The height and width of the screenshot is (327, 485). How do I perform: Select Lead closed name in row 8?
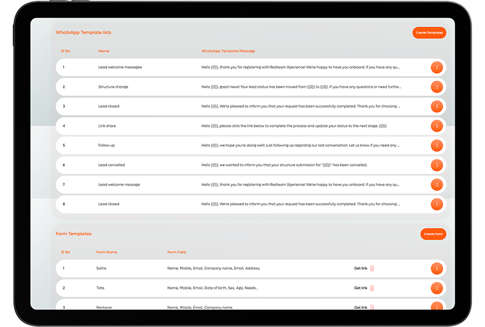[x=109, y=204]
